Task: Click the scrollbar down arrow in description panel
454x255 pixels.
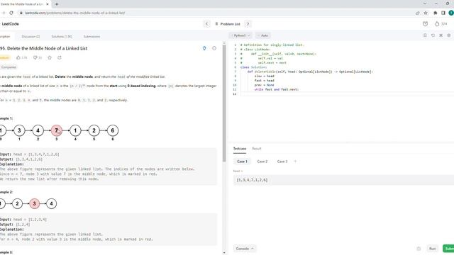Action: click(224, 253)
